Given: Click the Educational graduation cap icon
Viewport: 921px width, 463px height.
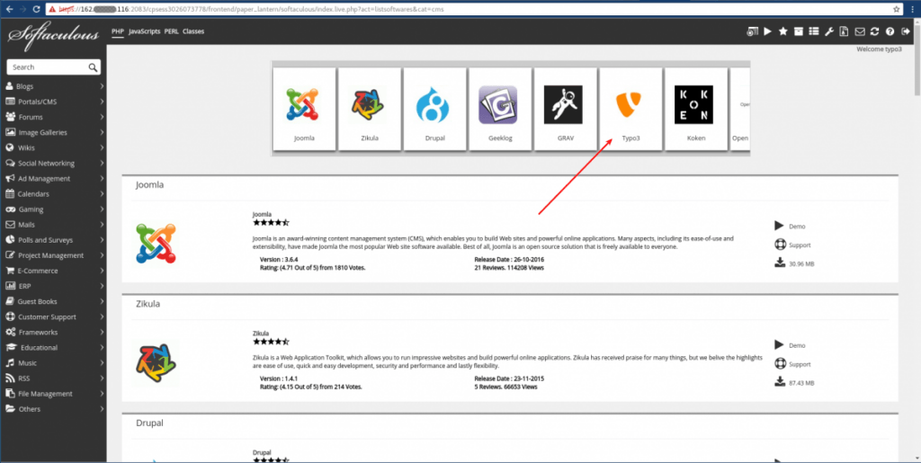Looking at the screenshot, I should 11,347.
